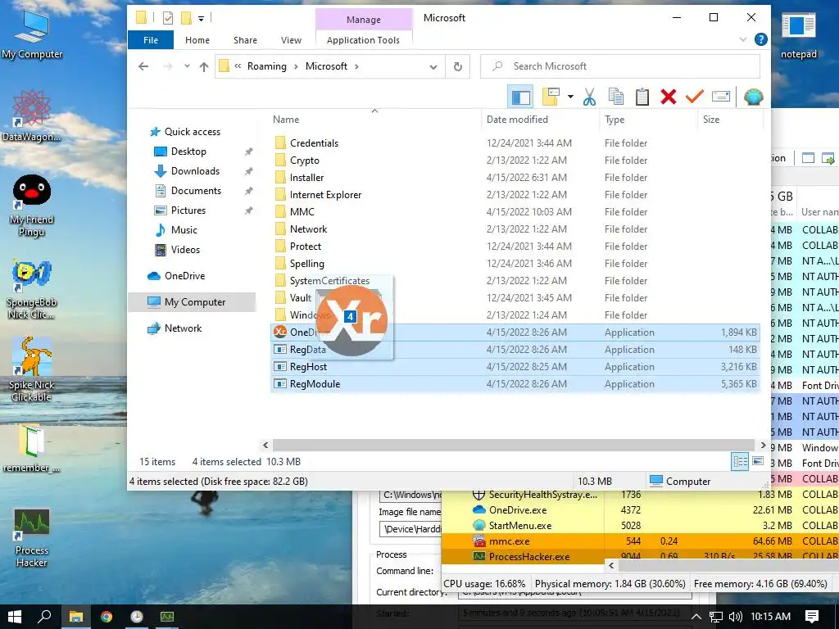Open the Application Tools tab
Viewport: 839px width, 629px height.
click(363, 40)
